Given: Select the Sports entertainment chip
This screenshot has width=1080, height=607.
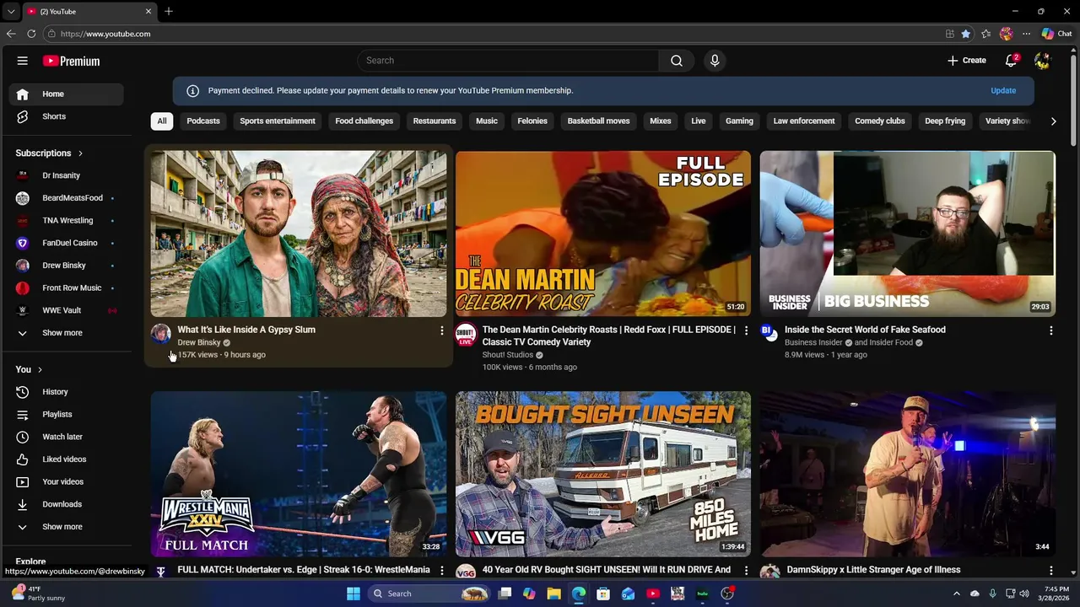Looking at the screenshot, I should pyautogui.click(x=278, y=121).
